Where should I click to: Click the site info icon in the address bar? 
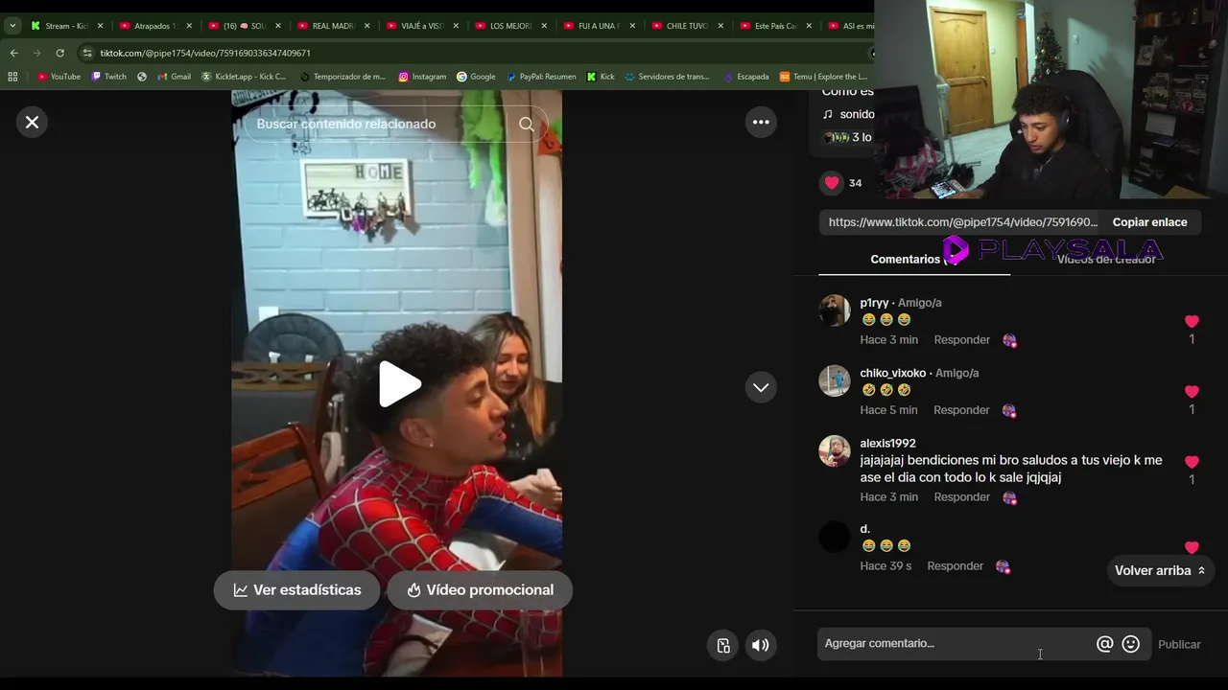(87, 53)
